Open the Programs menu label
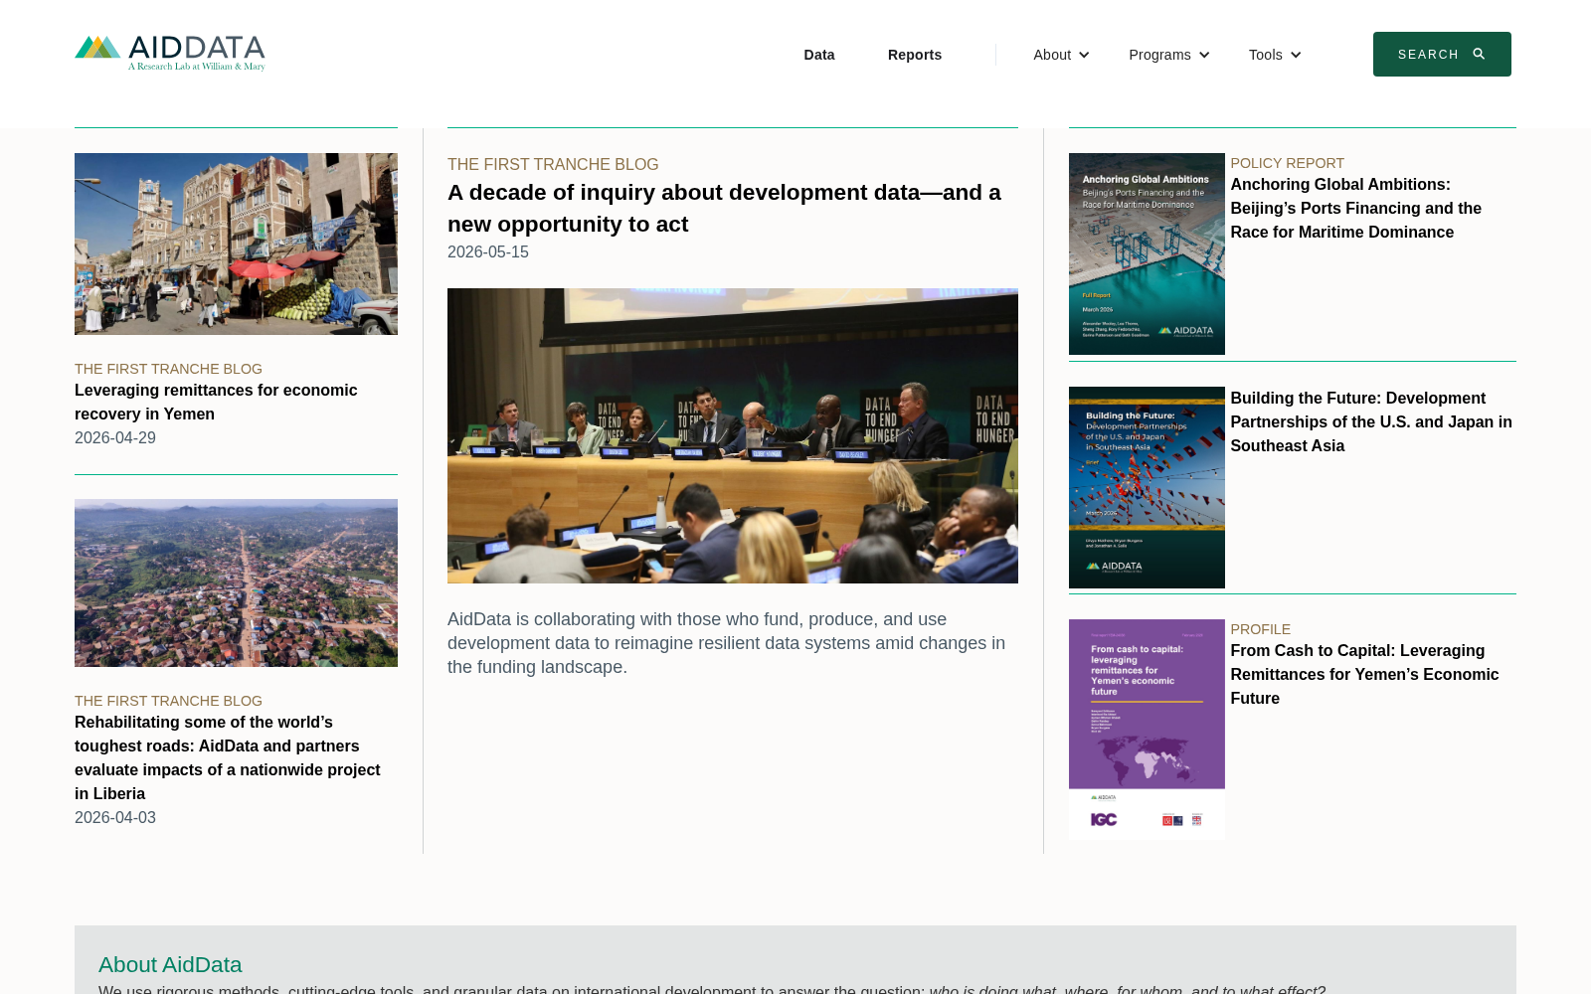The image size is (1591, 994). [1159, 55]
